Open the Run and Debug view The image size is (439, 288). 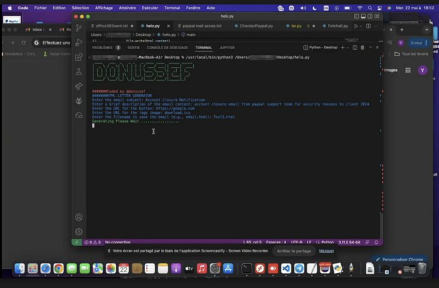pos(78,43)
